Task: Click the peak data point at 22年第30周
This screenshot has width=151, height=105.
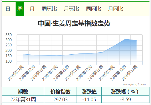Action: coord(125,39)
